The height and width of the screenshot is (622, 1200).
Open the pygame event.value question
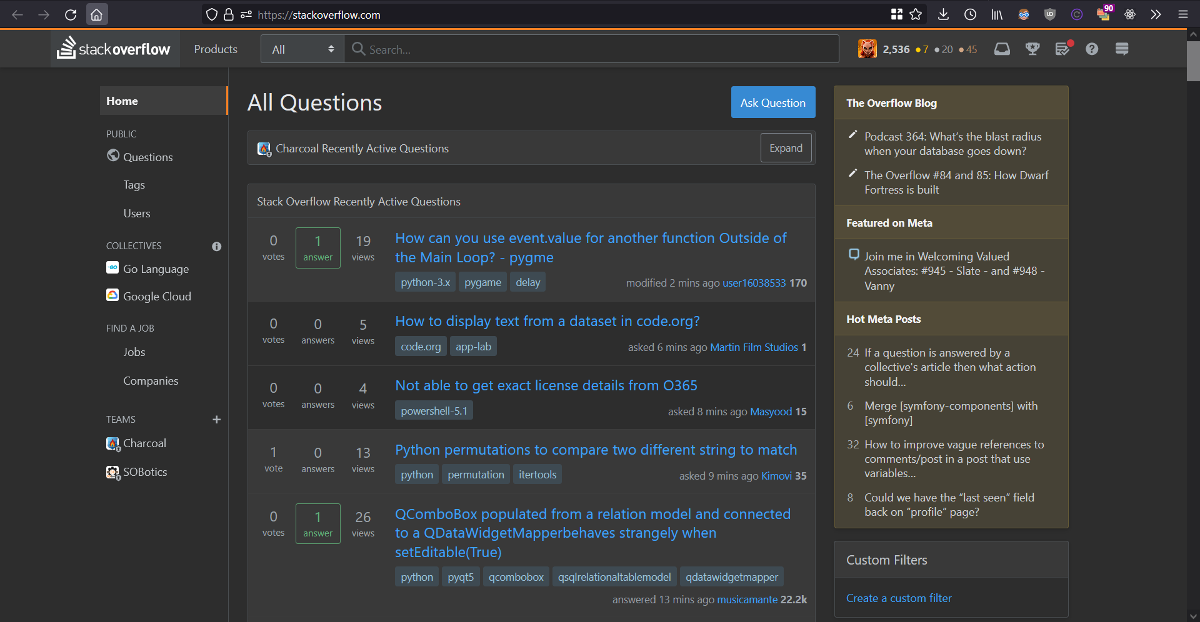pyautogui.click(x=591, y=247)
